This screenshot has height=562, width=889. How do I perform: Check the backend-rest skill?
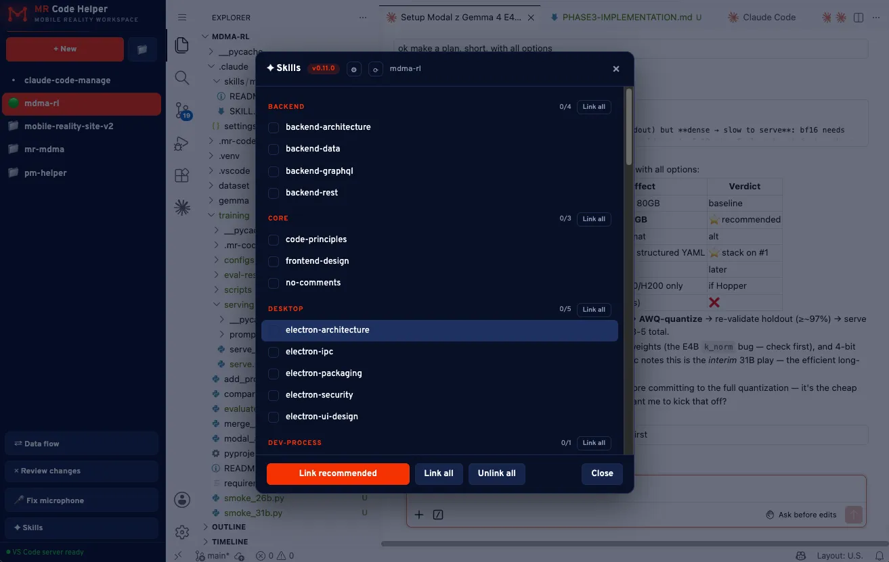(x=274, y=193)
